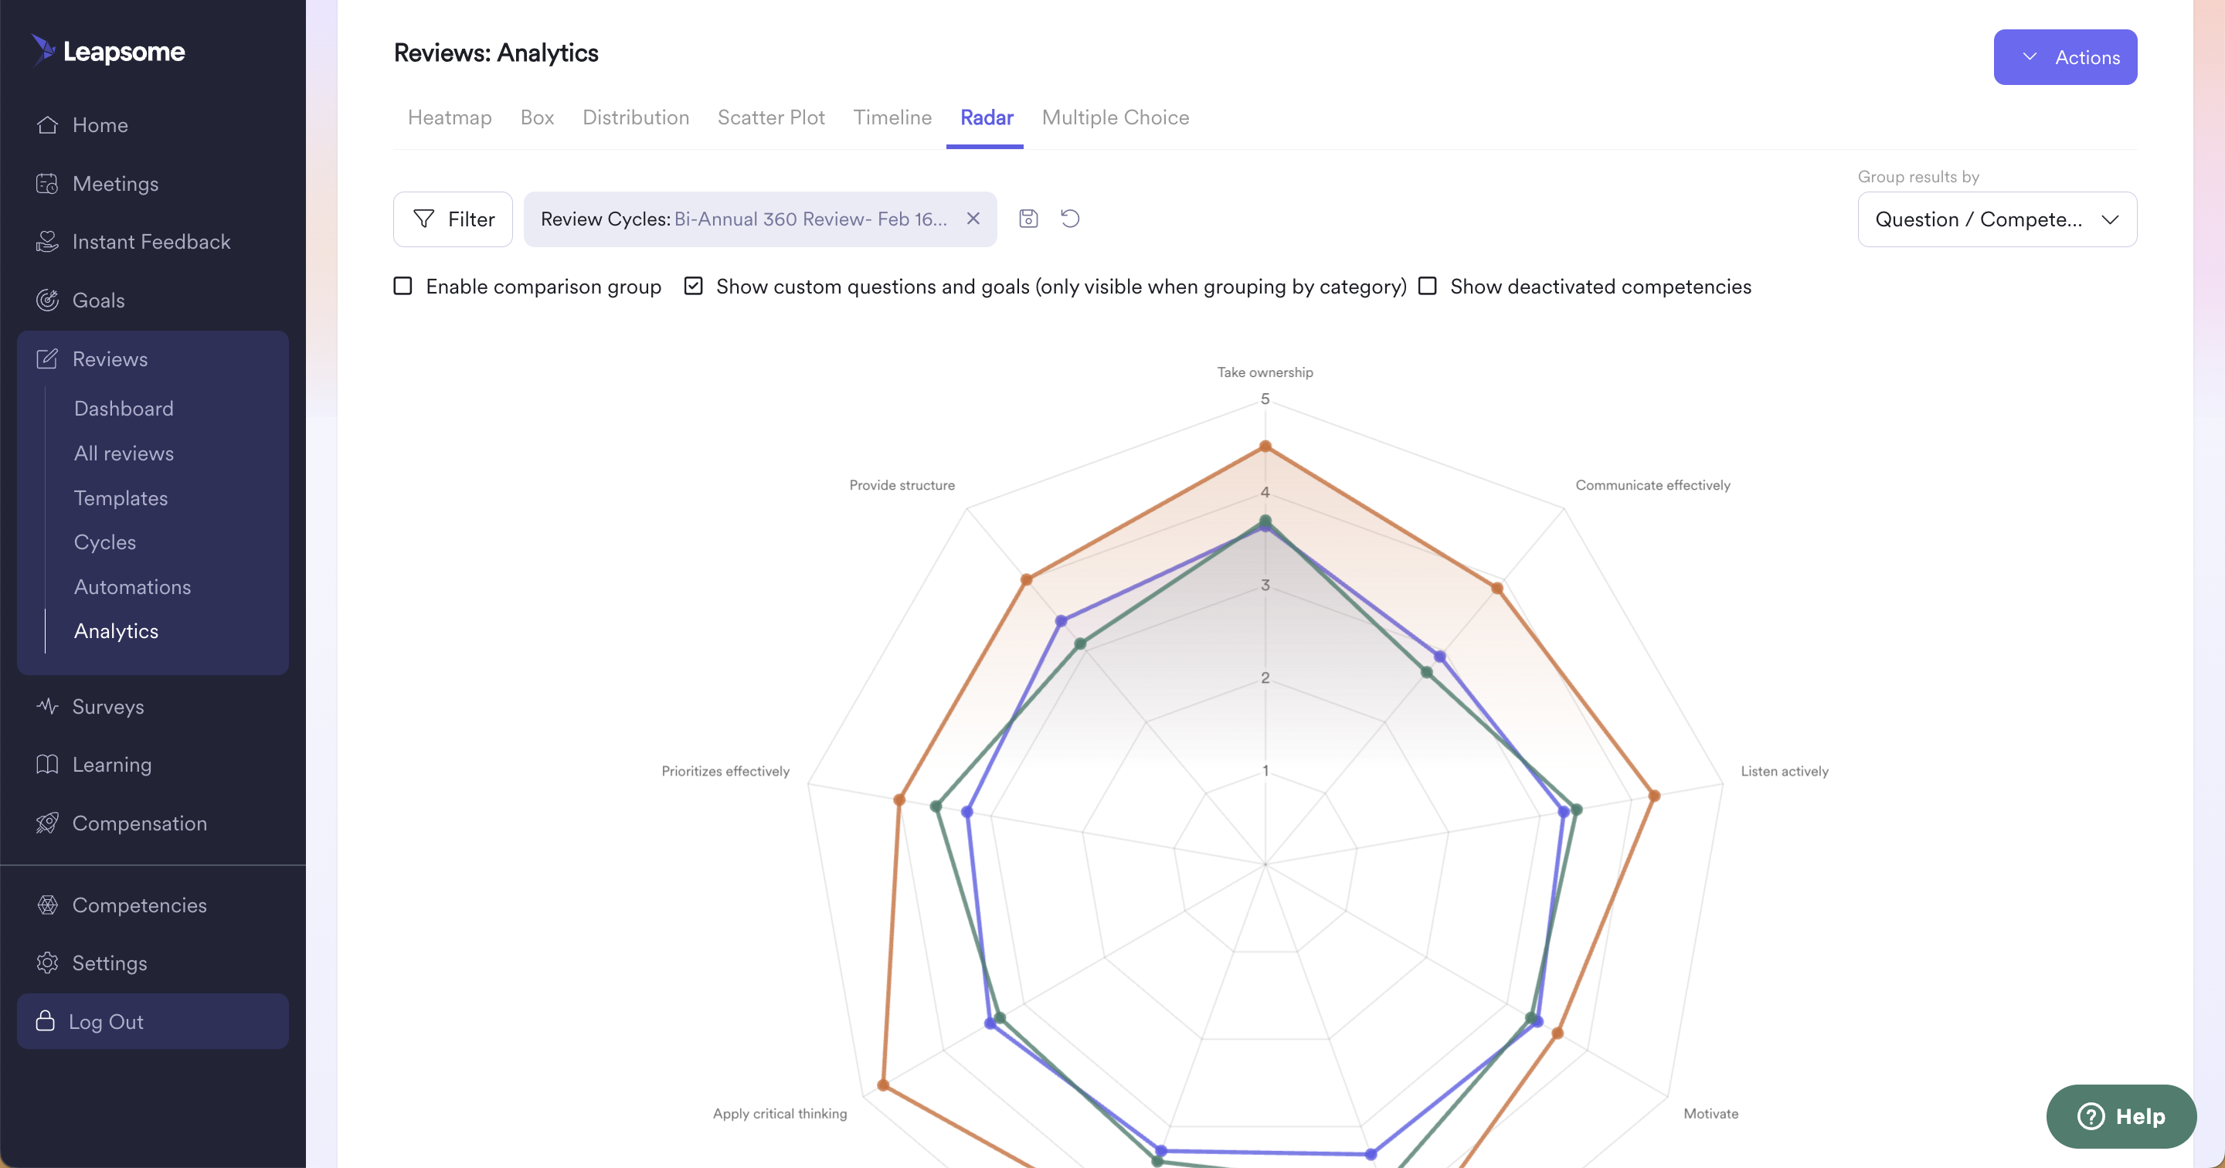Open Cycles in sidebar
The image size is (2225, 1168).
pos(104,542)
